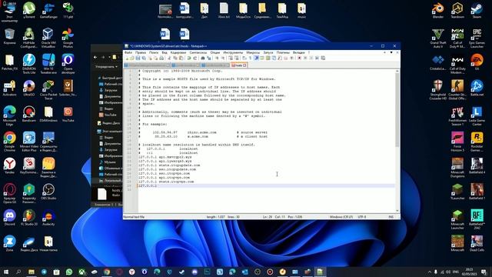Switch to the hosts tab in Notepad++
Image resolution: width=492 pixels, height=277 pixels.
pyautogui.click(x=238, y=65)
